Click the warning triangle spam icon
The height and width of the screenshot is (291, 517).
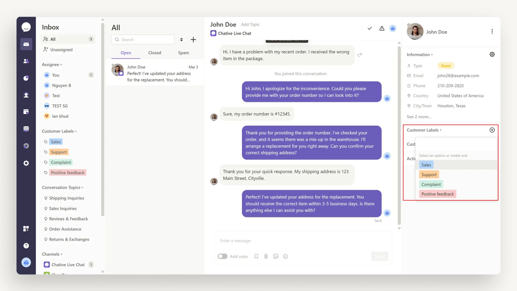(x=382, y=28)
